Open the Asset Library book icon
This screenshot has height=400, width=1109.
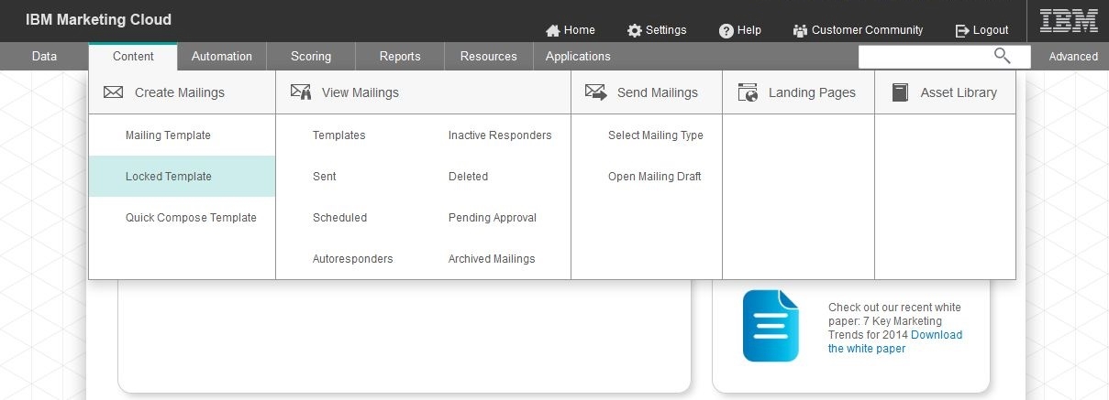[900, 92]
